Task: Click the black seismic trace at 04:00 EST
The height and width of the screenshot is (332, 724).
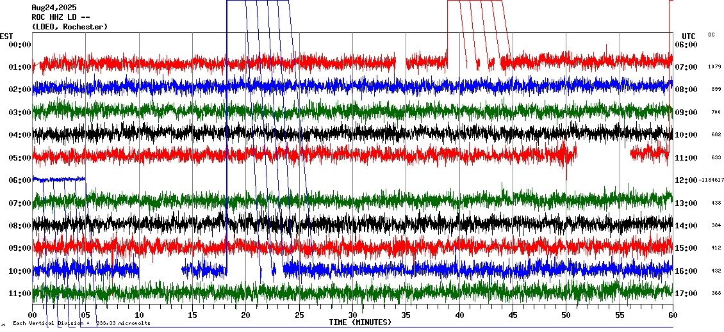Action: (x=352, y=133)
